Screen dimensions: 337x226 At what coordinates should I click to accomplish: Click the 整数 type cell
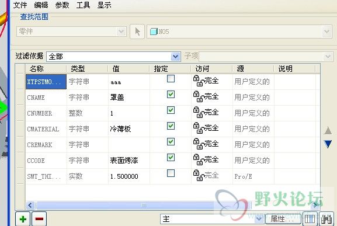tap(87, 113)
